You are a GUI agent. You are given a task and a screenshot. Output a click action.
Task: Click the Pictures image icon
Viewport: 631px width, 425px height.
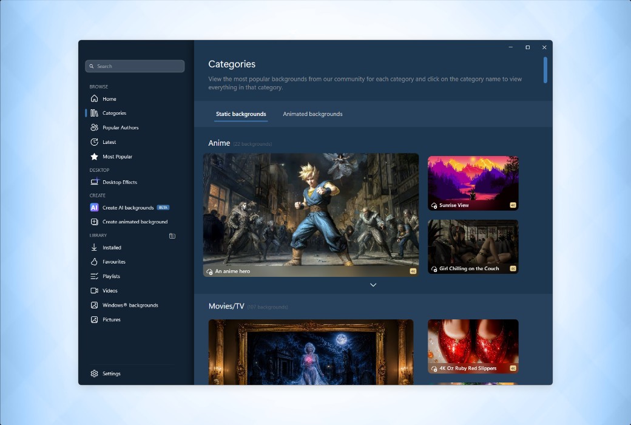pyautogui.click(x=94, y=319)
